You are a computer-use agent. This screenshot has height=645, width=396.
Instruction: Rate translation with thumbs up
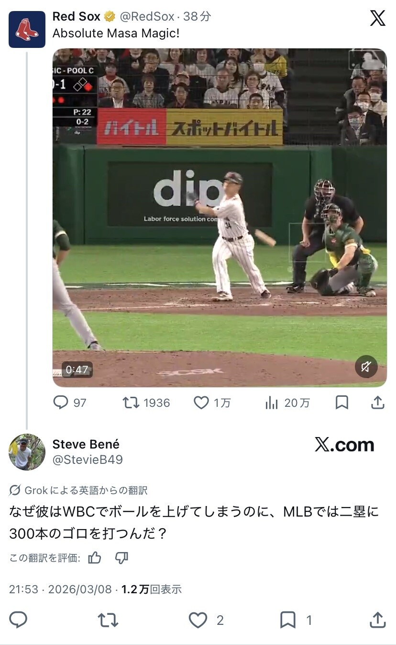[x=95, y=558]
